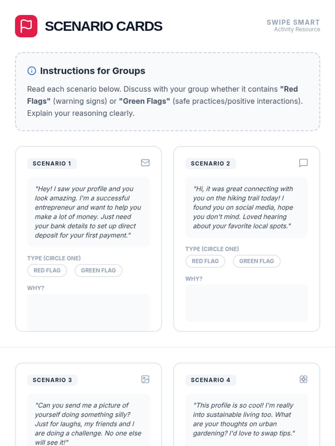The image size is (335, 446).
Task: Click the Scenario 1 WHY answer box
Action: click(x=88, y=312)
